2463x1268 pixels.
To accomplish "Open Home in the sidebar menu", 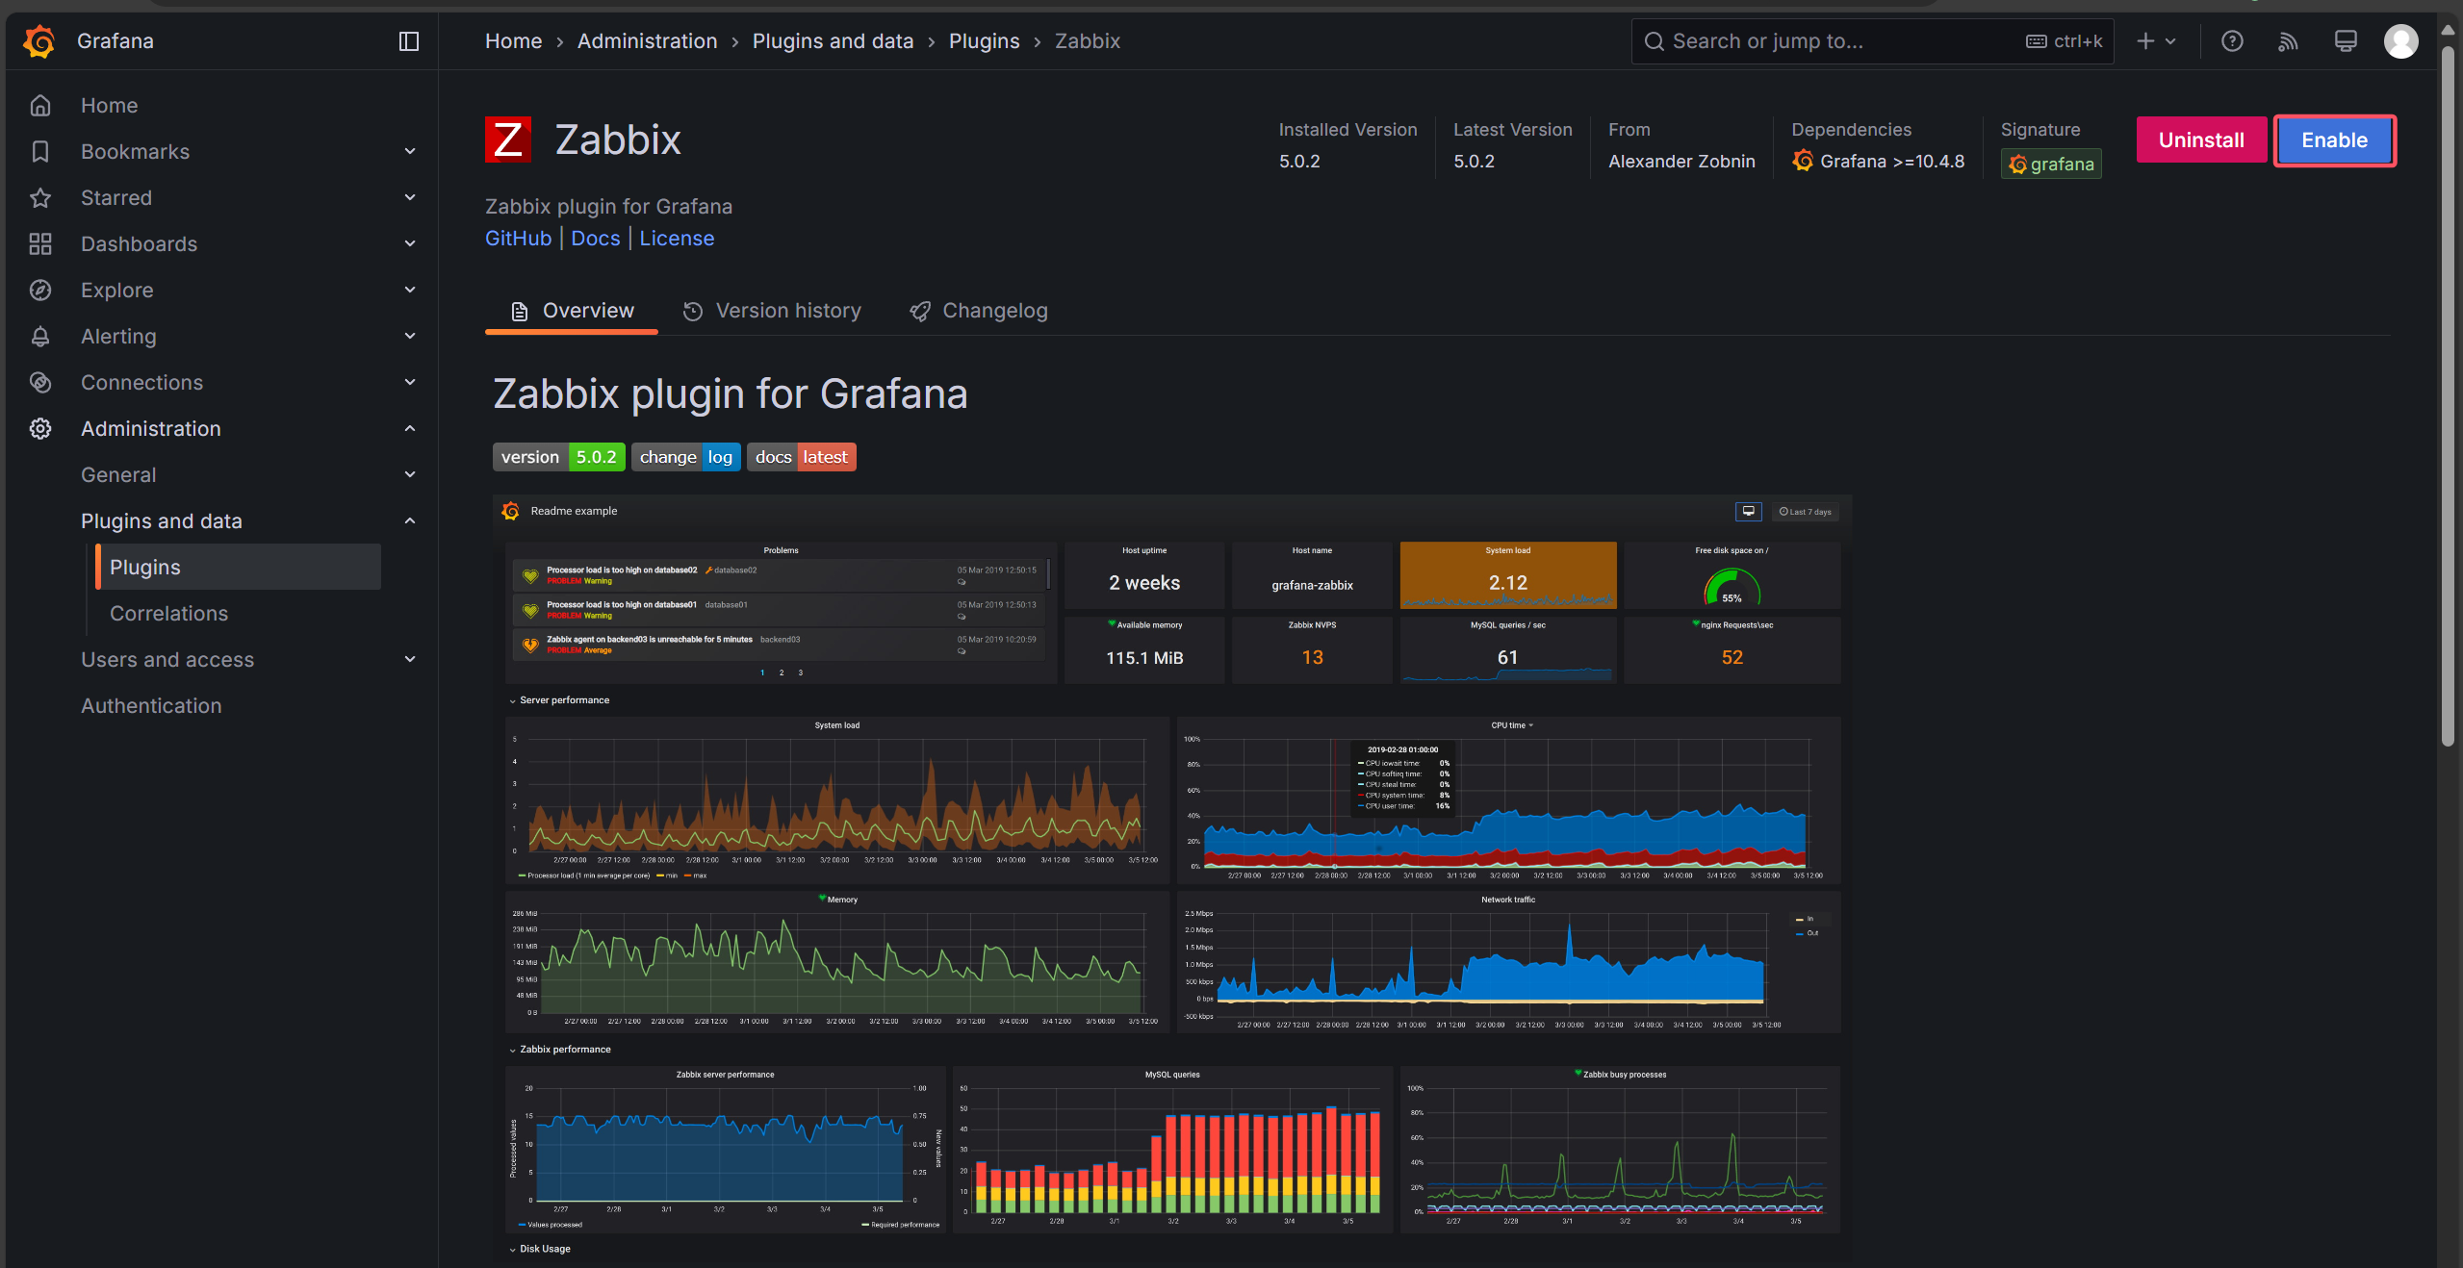I will click(x=109, y=106).
